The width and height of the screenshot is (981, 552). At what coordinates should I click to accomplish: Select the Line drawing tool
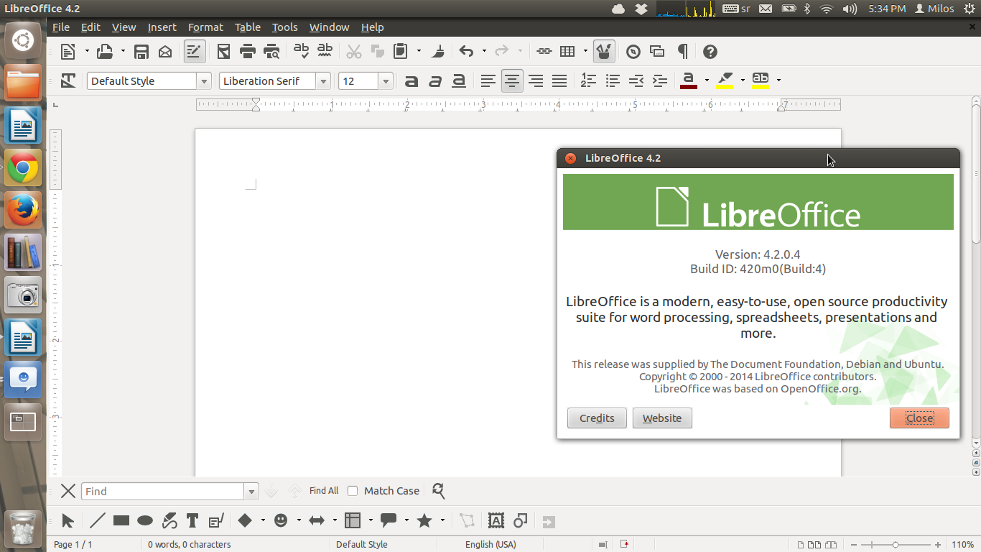click(x=98, y=520)
